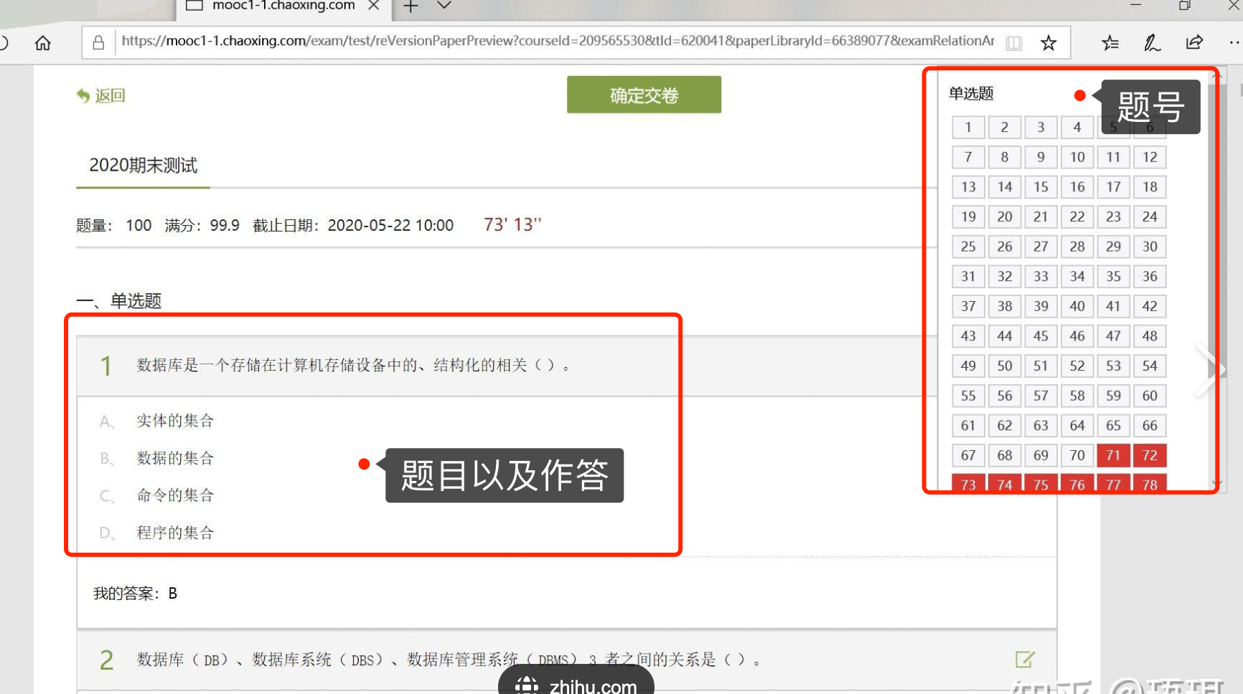Click the edit icon beside question 2
1243x694 pixels.
[1025, 659]
